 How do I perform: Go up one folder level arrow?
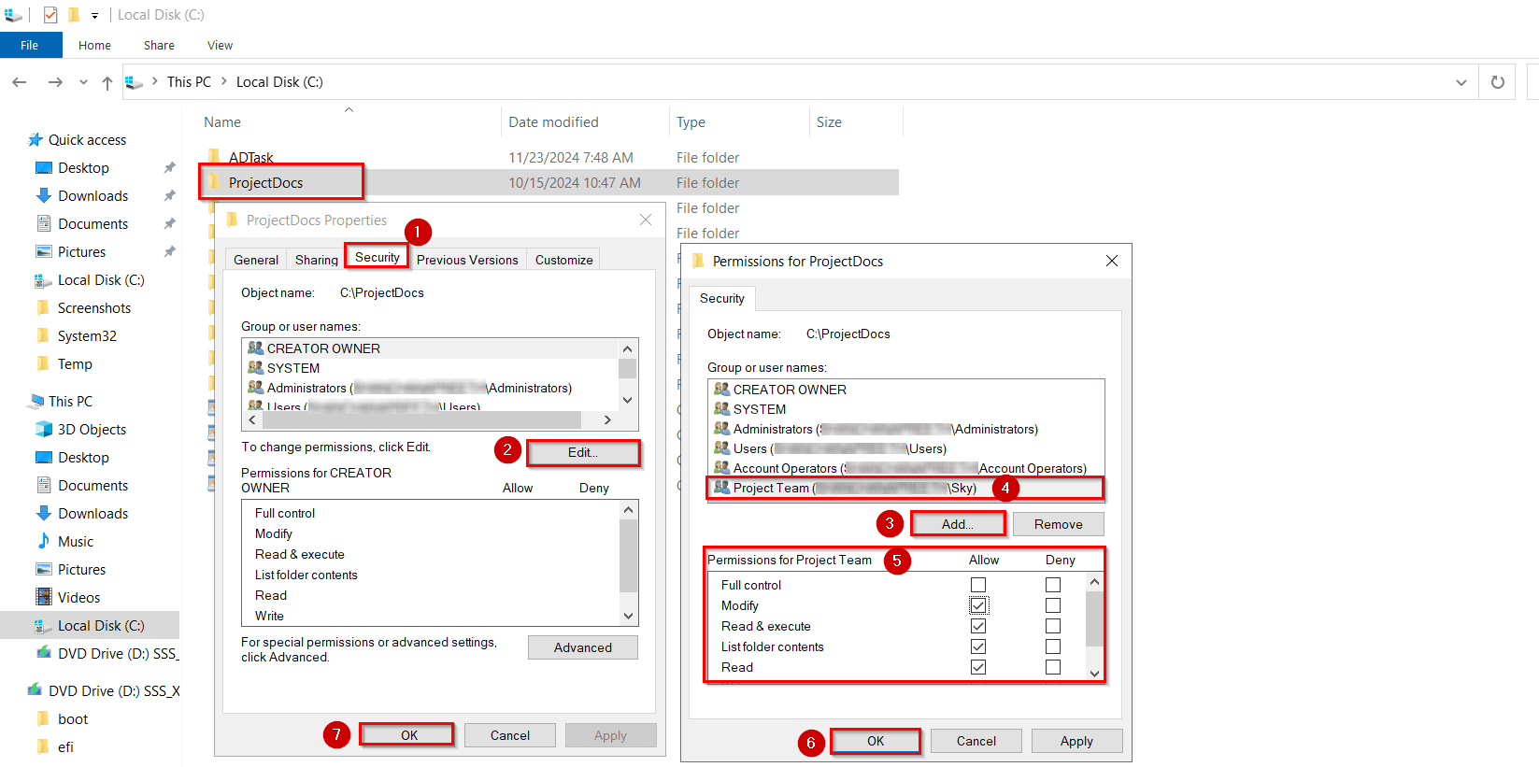coord(107,82)
